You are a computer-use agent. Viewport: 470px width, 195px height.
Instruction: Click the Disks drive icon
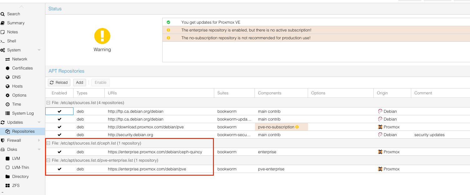3,150
